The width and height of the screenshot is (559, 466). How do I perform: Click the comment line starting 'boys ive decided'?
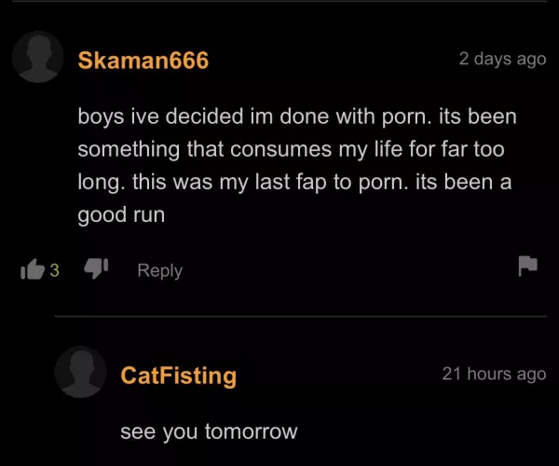click(297, 116)
